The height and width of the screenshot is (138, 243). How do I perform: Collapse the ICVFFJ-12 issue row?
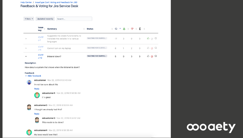26,56
